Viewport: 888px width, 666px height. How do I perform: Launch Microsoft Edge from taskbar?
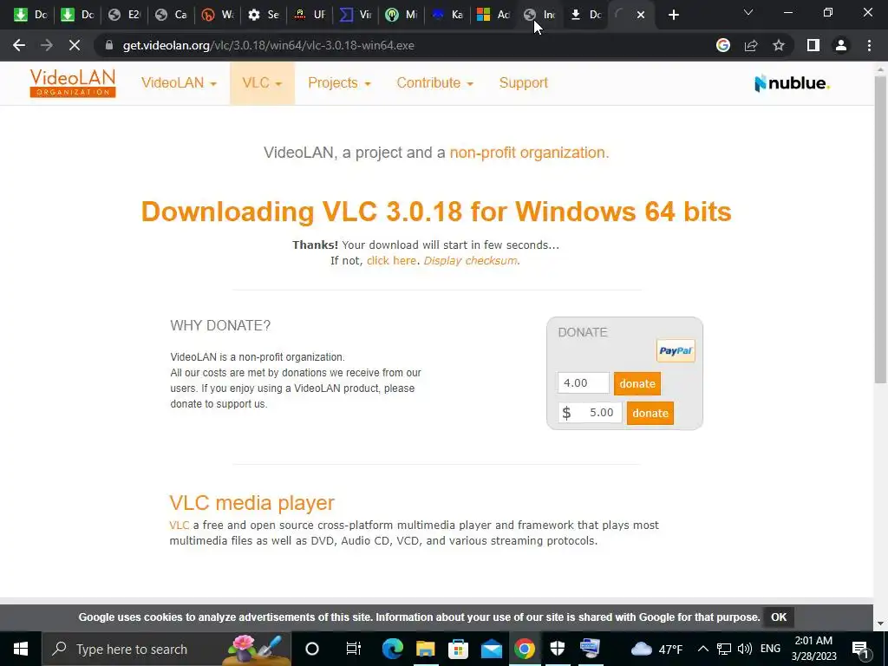tap(393, 649)
